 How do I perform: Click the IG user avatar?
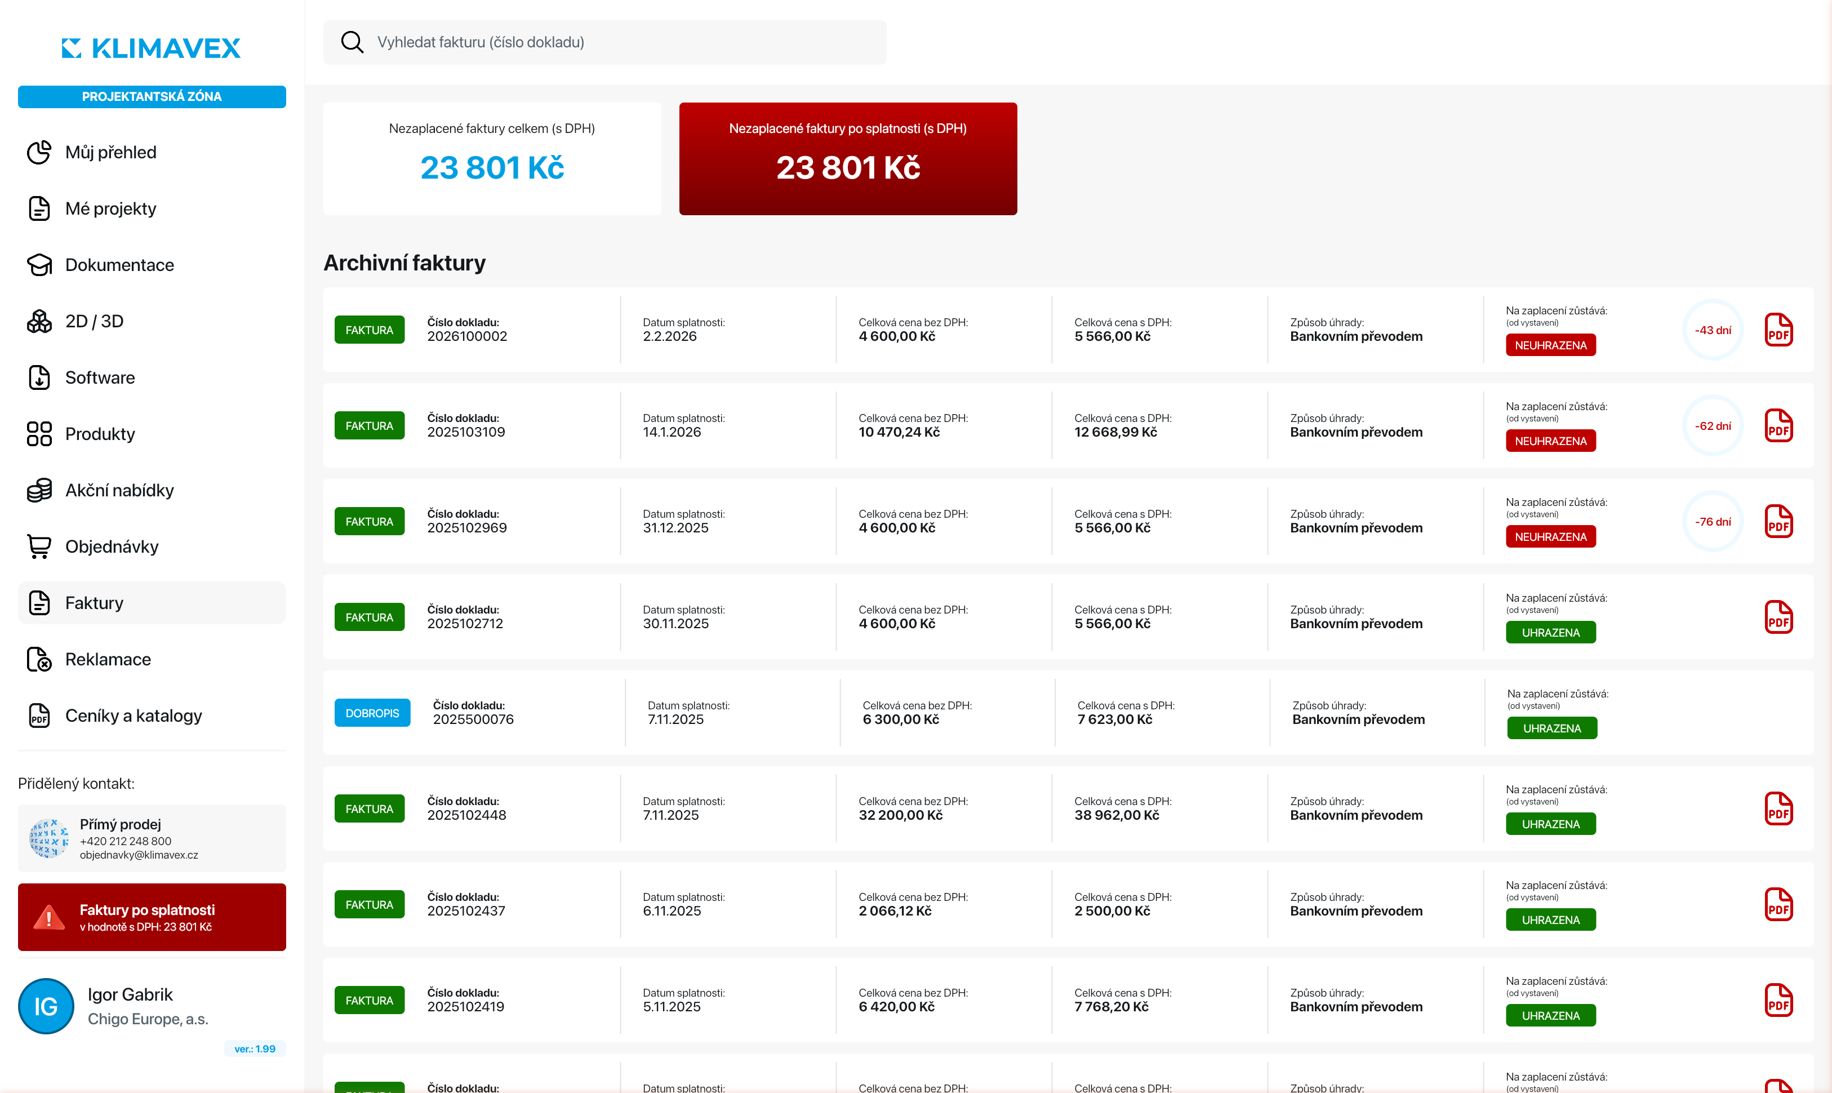click(46, 1006)
